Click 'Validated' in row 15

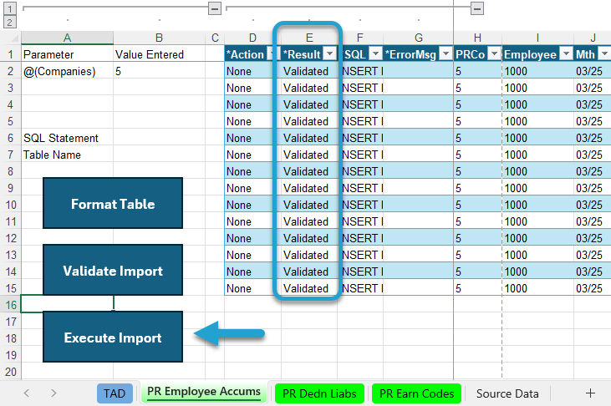(309, 288)
